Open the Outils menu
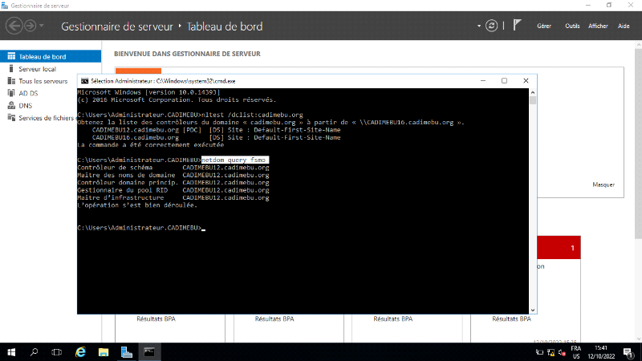Image resolution: width=642 pixels, height=361 pixels. click(x=572, y=26)
